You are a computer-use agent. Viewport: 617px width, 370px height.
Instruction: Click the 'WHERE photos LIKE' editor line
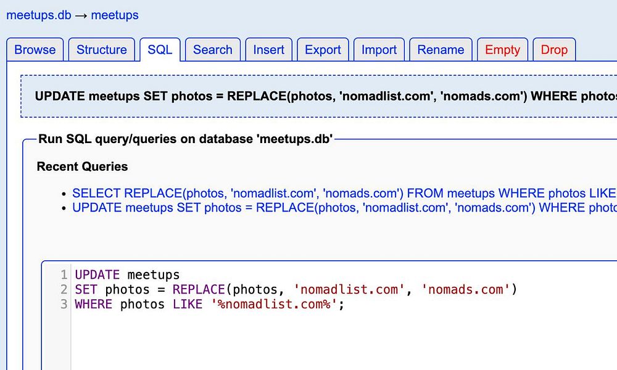pos(209,304)
